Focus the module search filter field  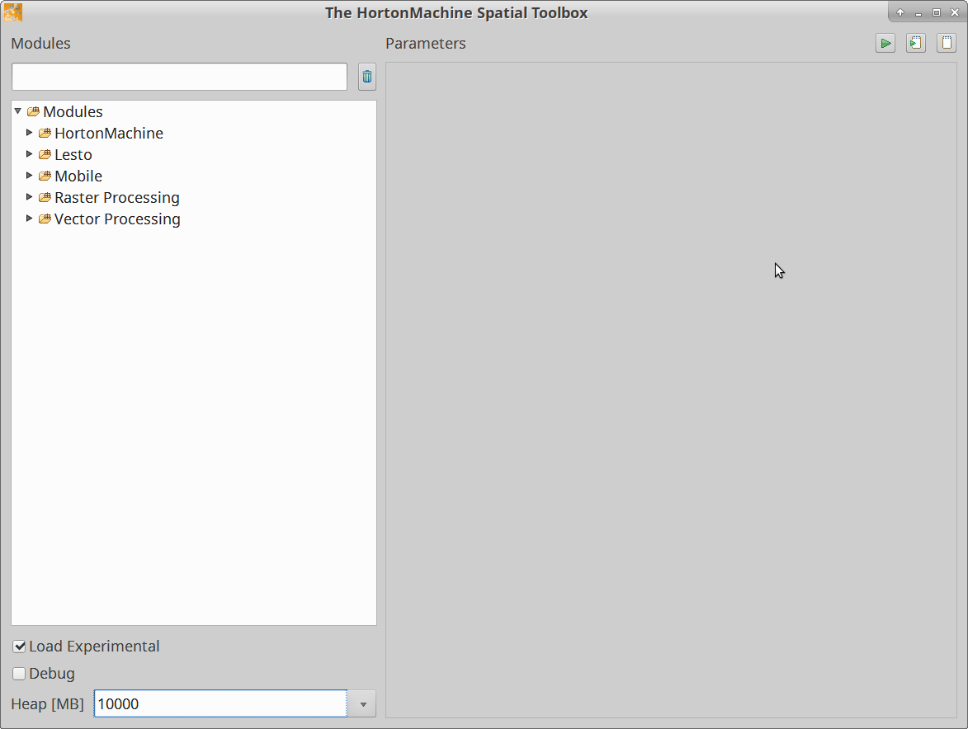pyautogui.click(x=180, y=77)
